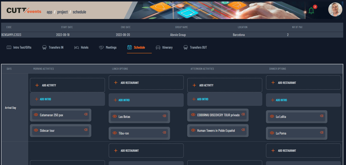Delete the La Lolita dinner option
This screenshot has width=346, height=165.
click(321, 116)
